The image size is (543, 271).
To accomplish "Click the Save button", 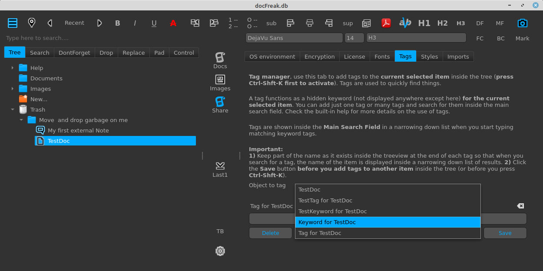I will pos(505,233).
